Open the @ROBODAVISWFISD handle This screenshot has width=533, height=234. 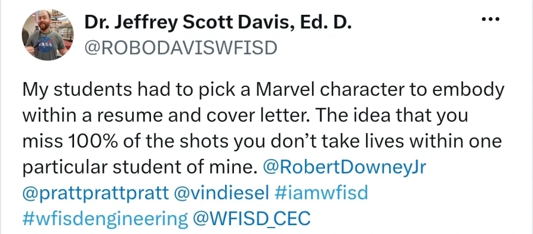click(x=181, y=48)
